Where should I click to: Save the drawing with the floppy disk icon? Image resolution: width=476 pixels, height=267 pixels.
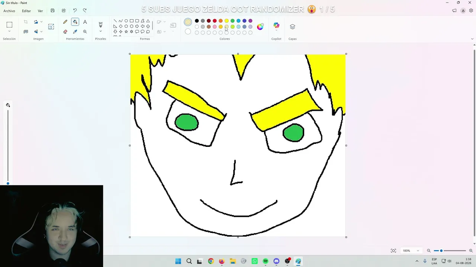click(x=52, y=11)
